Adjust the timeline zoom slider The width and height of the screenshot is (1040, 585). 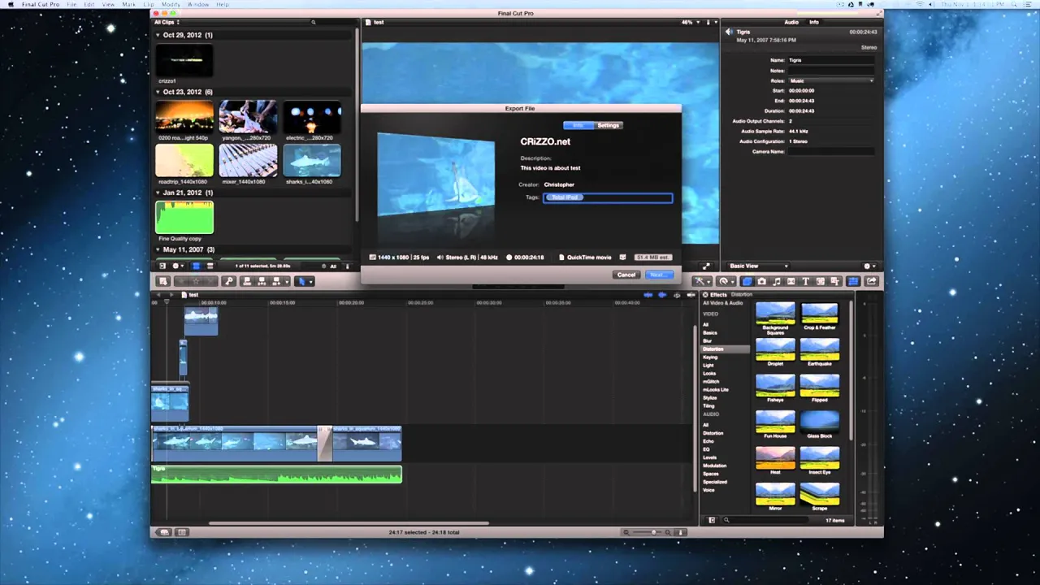pos(654,532)
